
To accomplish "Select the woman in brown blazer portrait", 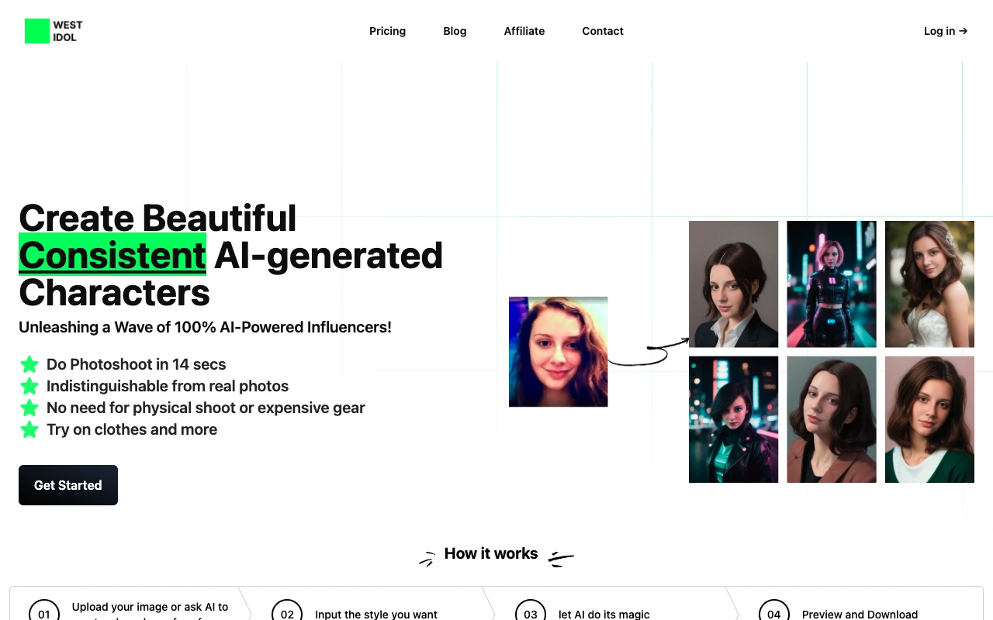I will click(831, 419).
